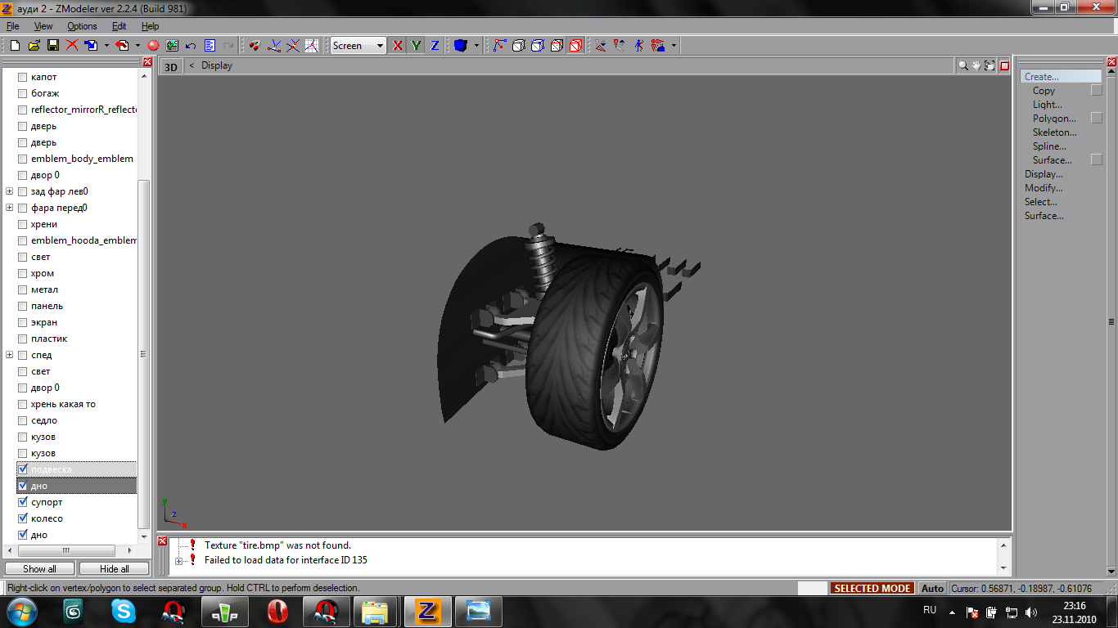Uncheck the колесо object visibility checkbox
This screenshot has height=628, width=1118.
click(x=23, y=518)
